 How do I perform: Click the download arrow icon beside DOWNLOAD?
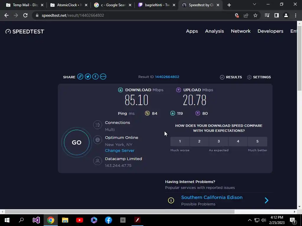point(120,90)
